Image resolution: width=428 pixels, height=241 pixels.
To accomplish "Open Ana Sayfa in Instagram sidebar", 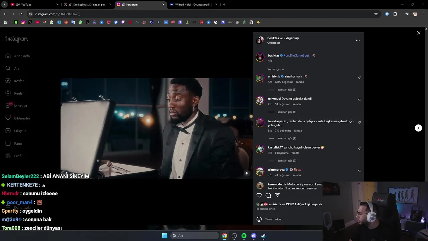I will point(18,56).
